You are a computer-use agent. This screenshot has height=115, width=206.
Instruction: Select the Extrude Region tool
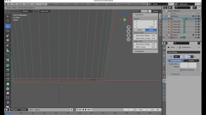[x=8, y=61]
